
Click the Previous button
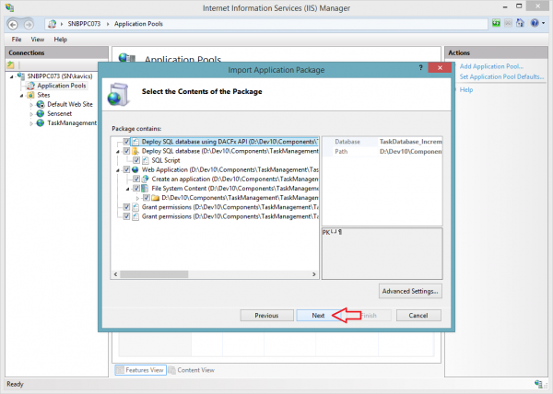[x=266, y=316]
